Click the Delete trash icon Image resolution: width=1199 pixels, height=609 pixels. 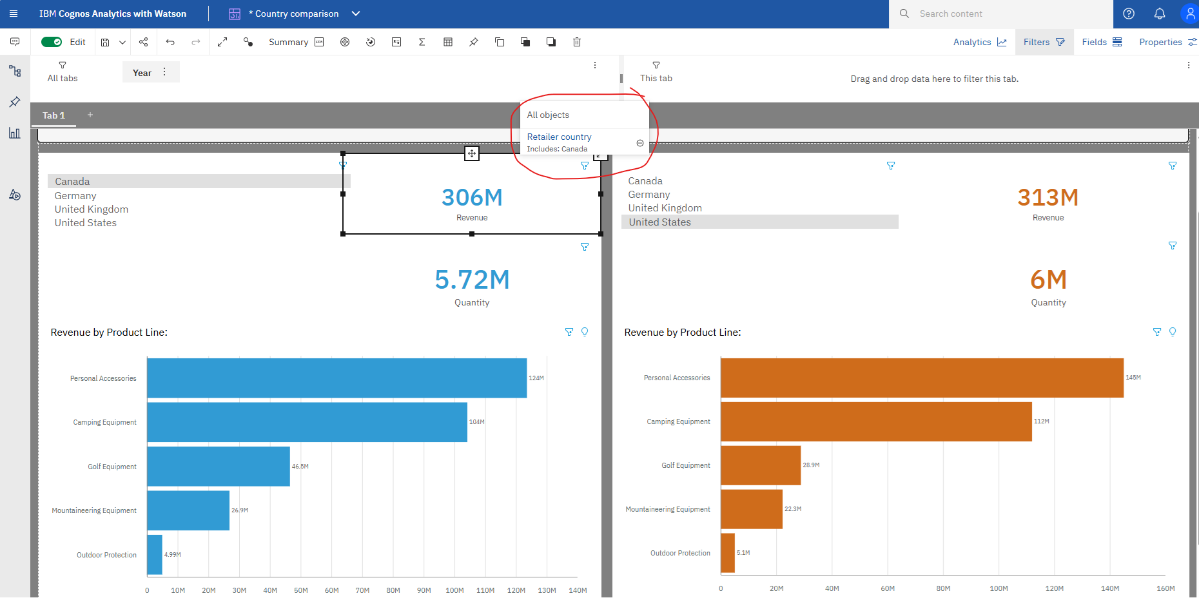[577, 42]
